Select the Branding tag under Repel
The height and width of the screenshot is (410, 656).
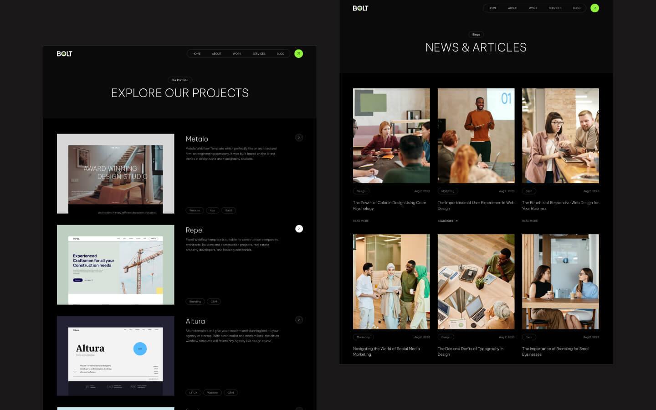pyautogui.click(x=195, y=301)
